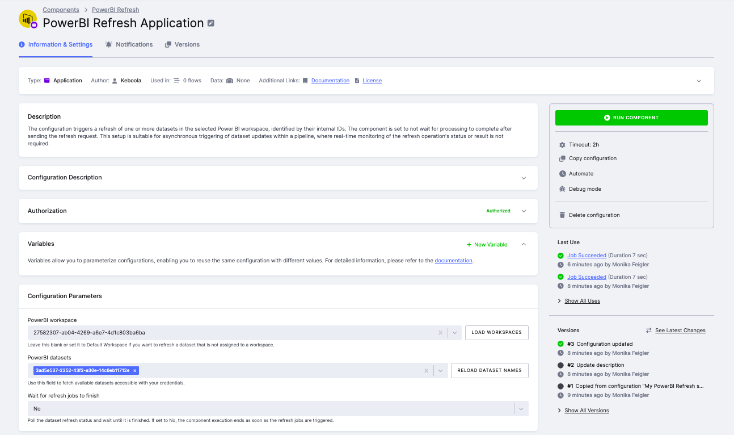Open the Wait for refresh jobs dropdown
The image size is (734, 435).
pyautogui.click(x=521, y=409)
